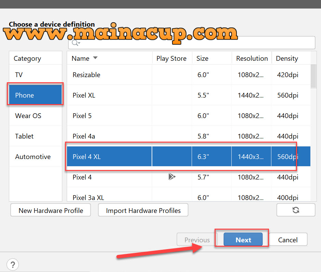
Task: Click the Play Store column header
Action: pos(171,58)
